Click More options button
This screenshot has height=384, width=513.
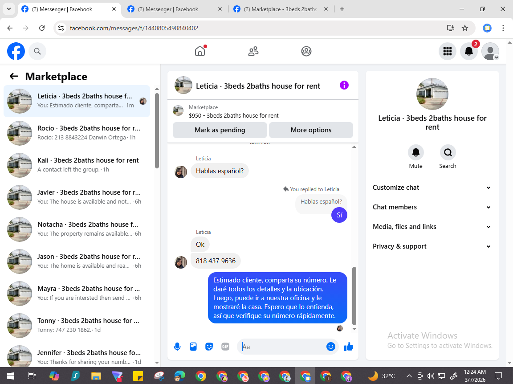(x=311, y=130)
